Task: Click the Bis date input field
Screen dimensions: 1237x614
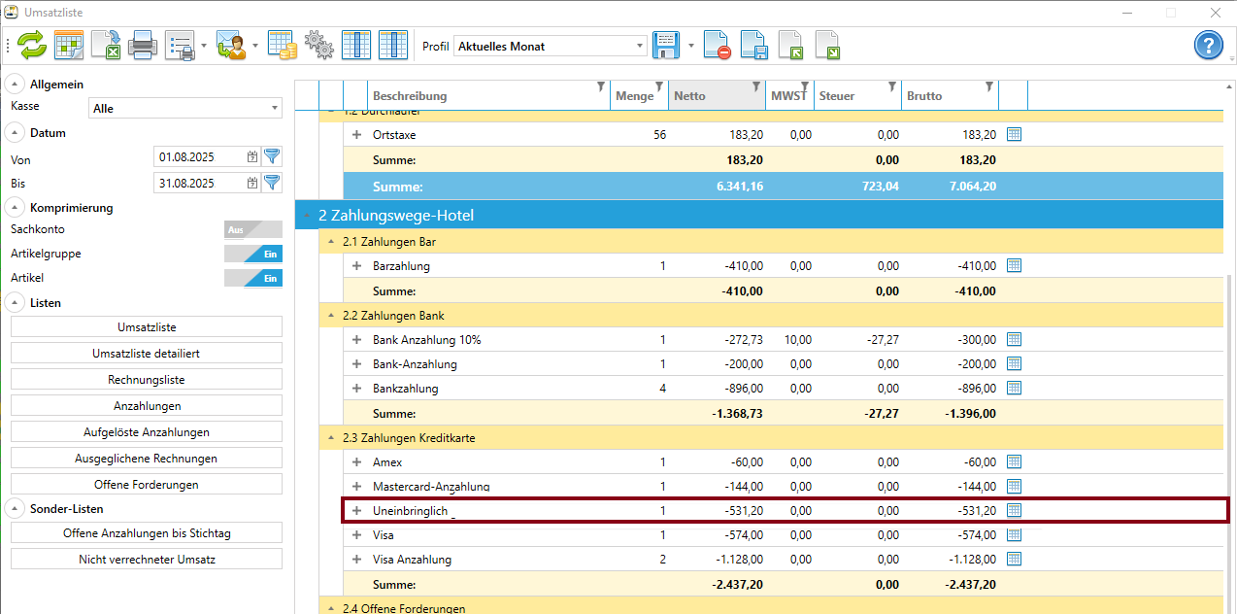Action: 199,183
